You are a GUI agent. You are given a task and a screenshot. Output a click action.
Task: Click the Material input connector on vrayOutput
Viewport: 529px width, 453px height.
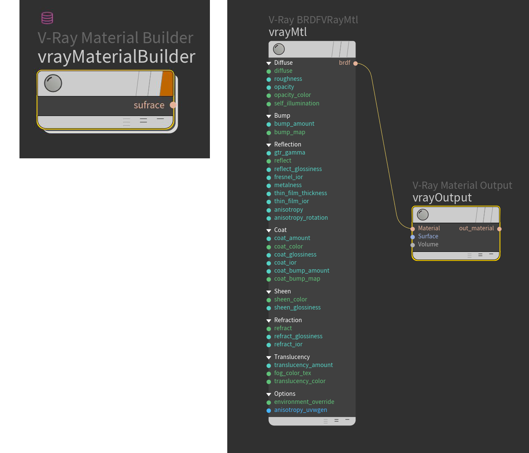(413, 229)
